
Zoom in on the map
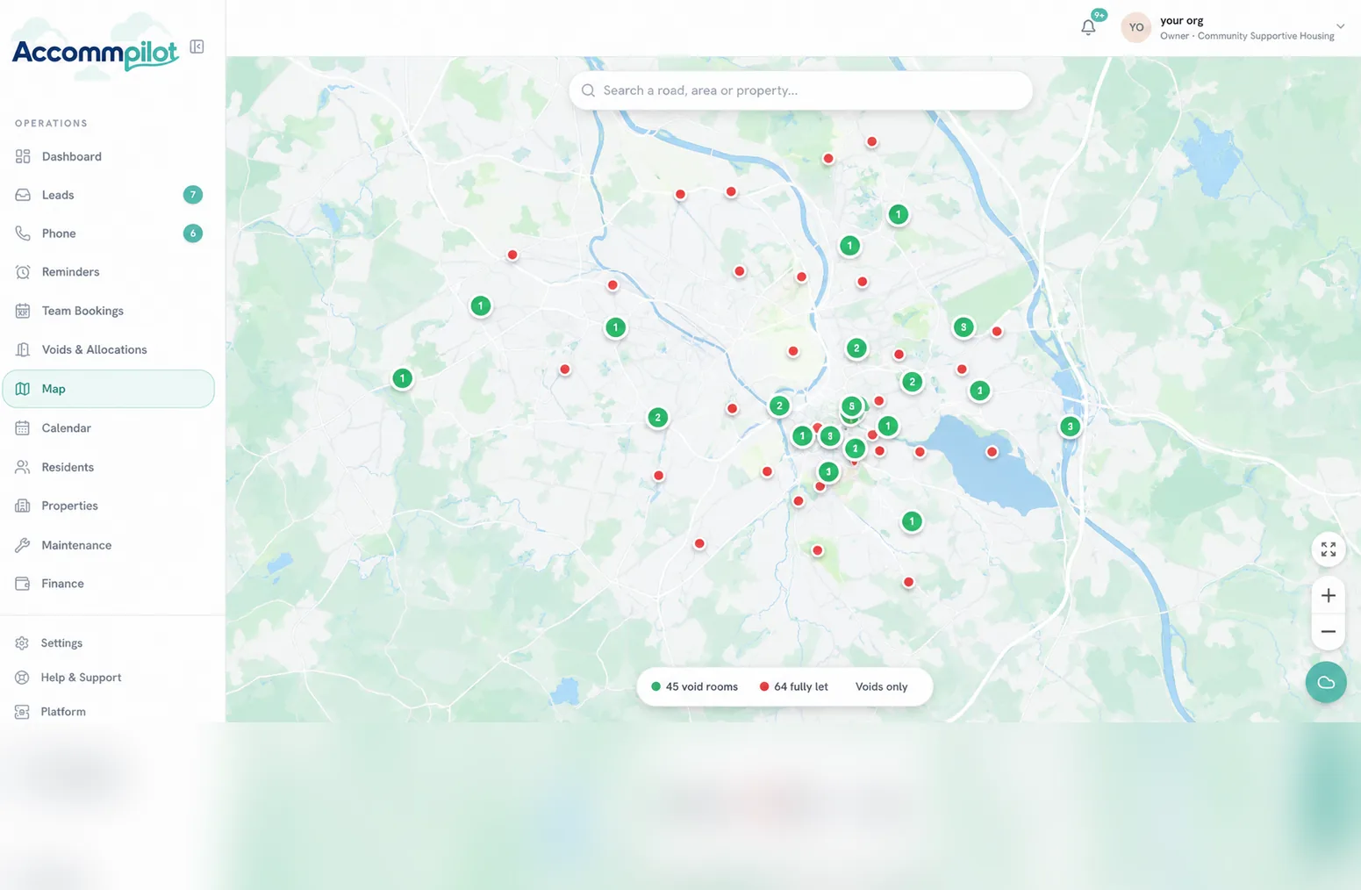[x=1328, y=596]
